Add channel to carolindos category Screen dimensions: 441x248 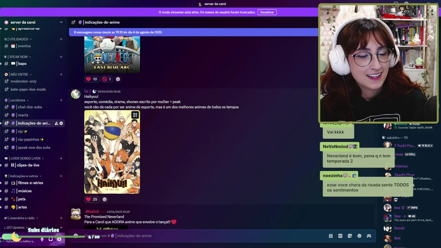[61, 100]
